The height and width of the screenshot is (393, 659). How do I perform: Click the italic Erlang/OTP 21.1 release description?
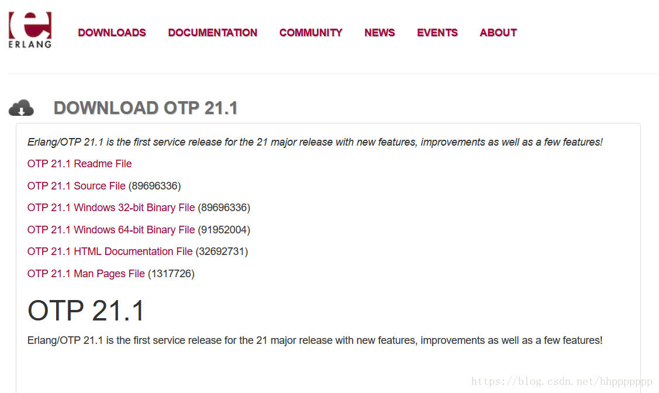[x=315, y=142]
